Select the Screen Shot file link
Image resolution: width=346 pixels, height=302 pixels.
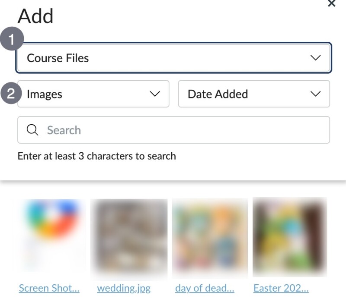(x=49, y=288)
